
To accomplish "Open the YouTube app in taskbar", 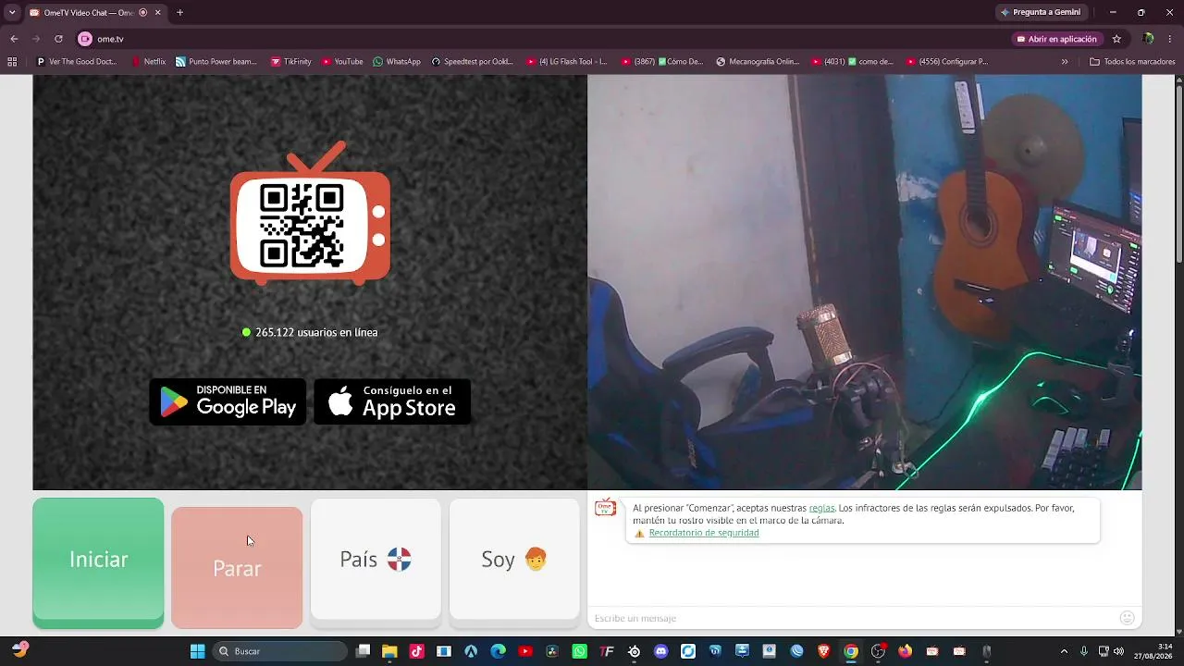I will 525,651.
